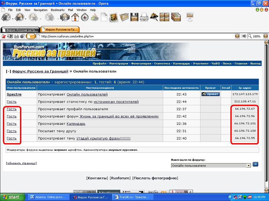This screenshot has height=201, width=269.
Task: Click the Find magnifier hat icon
Action: [154, 17]
